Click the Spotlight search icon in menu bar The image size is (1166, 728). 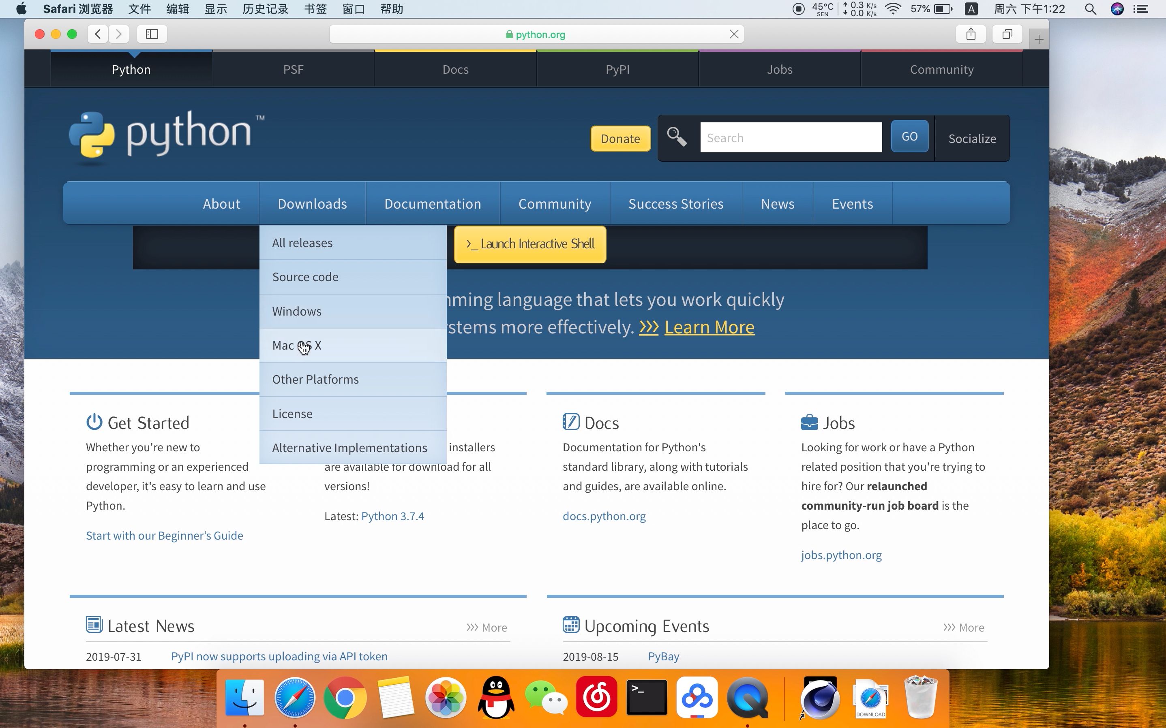click(x=1090, y=9)
